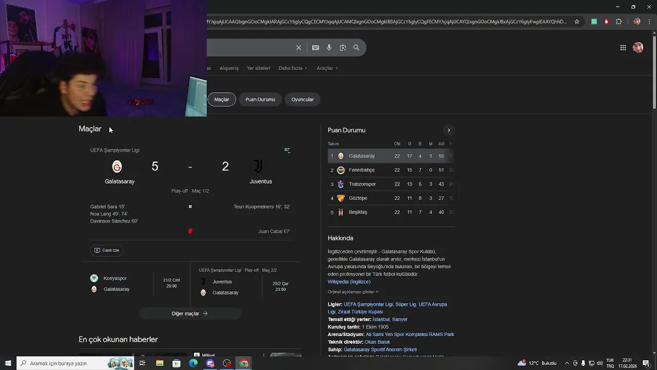Select Galatasaray row in standings table
Viewport: 657px width, 370px height.
click(x=391, y=156)
